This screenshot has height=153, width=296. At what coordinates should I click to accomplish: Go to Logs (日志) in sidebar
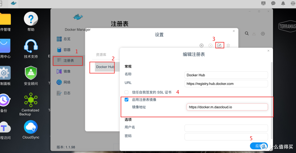point(67,93)
